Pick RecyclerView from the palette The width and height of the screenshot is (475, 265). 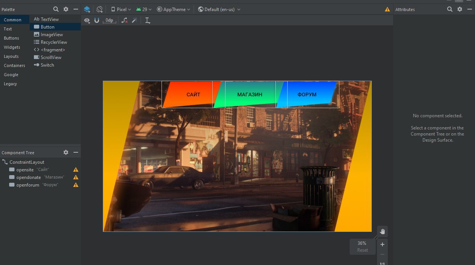coord(55,42)
